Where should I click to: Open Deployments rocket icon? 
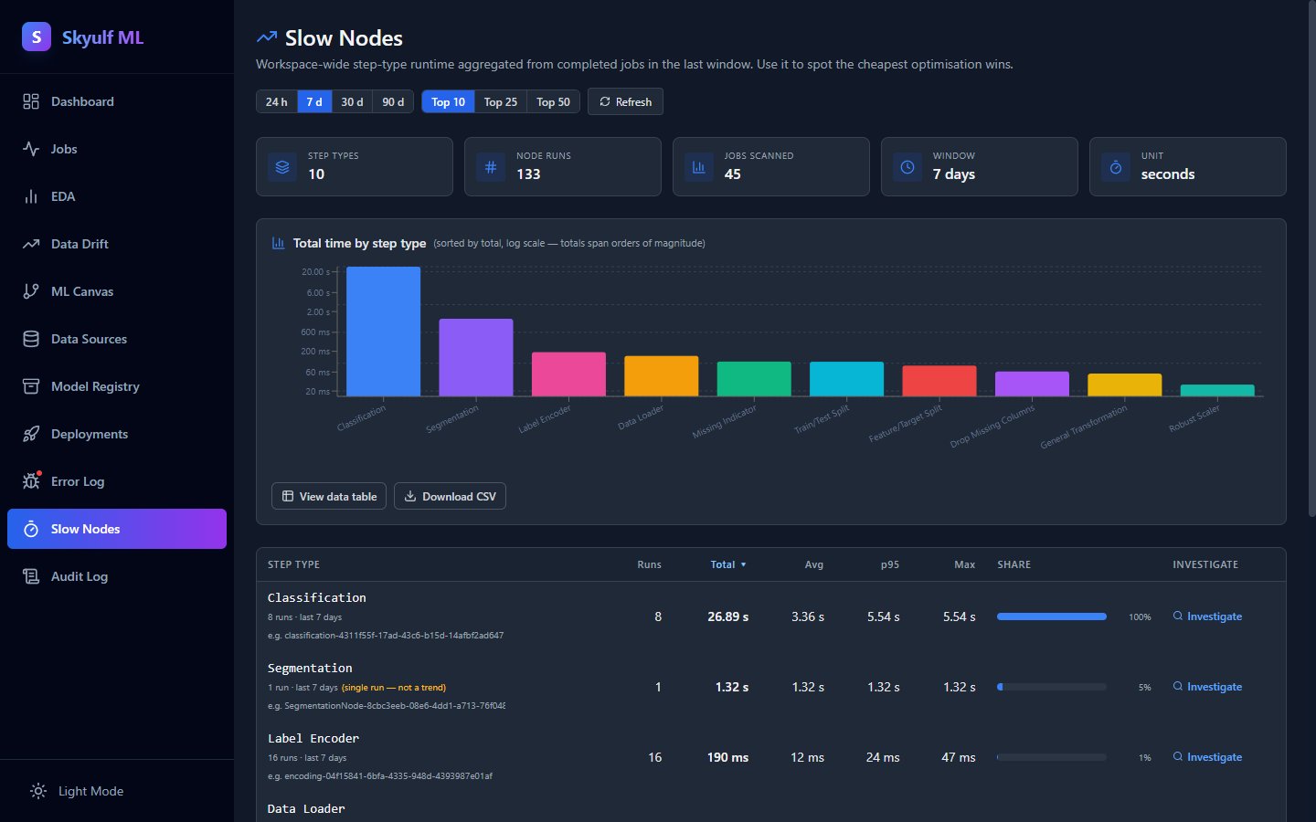pos(31,434)
